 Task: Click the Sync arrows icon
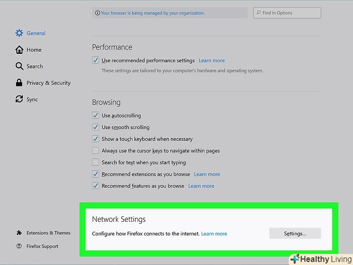point(19,99)
